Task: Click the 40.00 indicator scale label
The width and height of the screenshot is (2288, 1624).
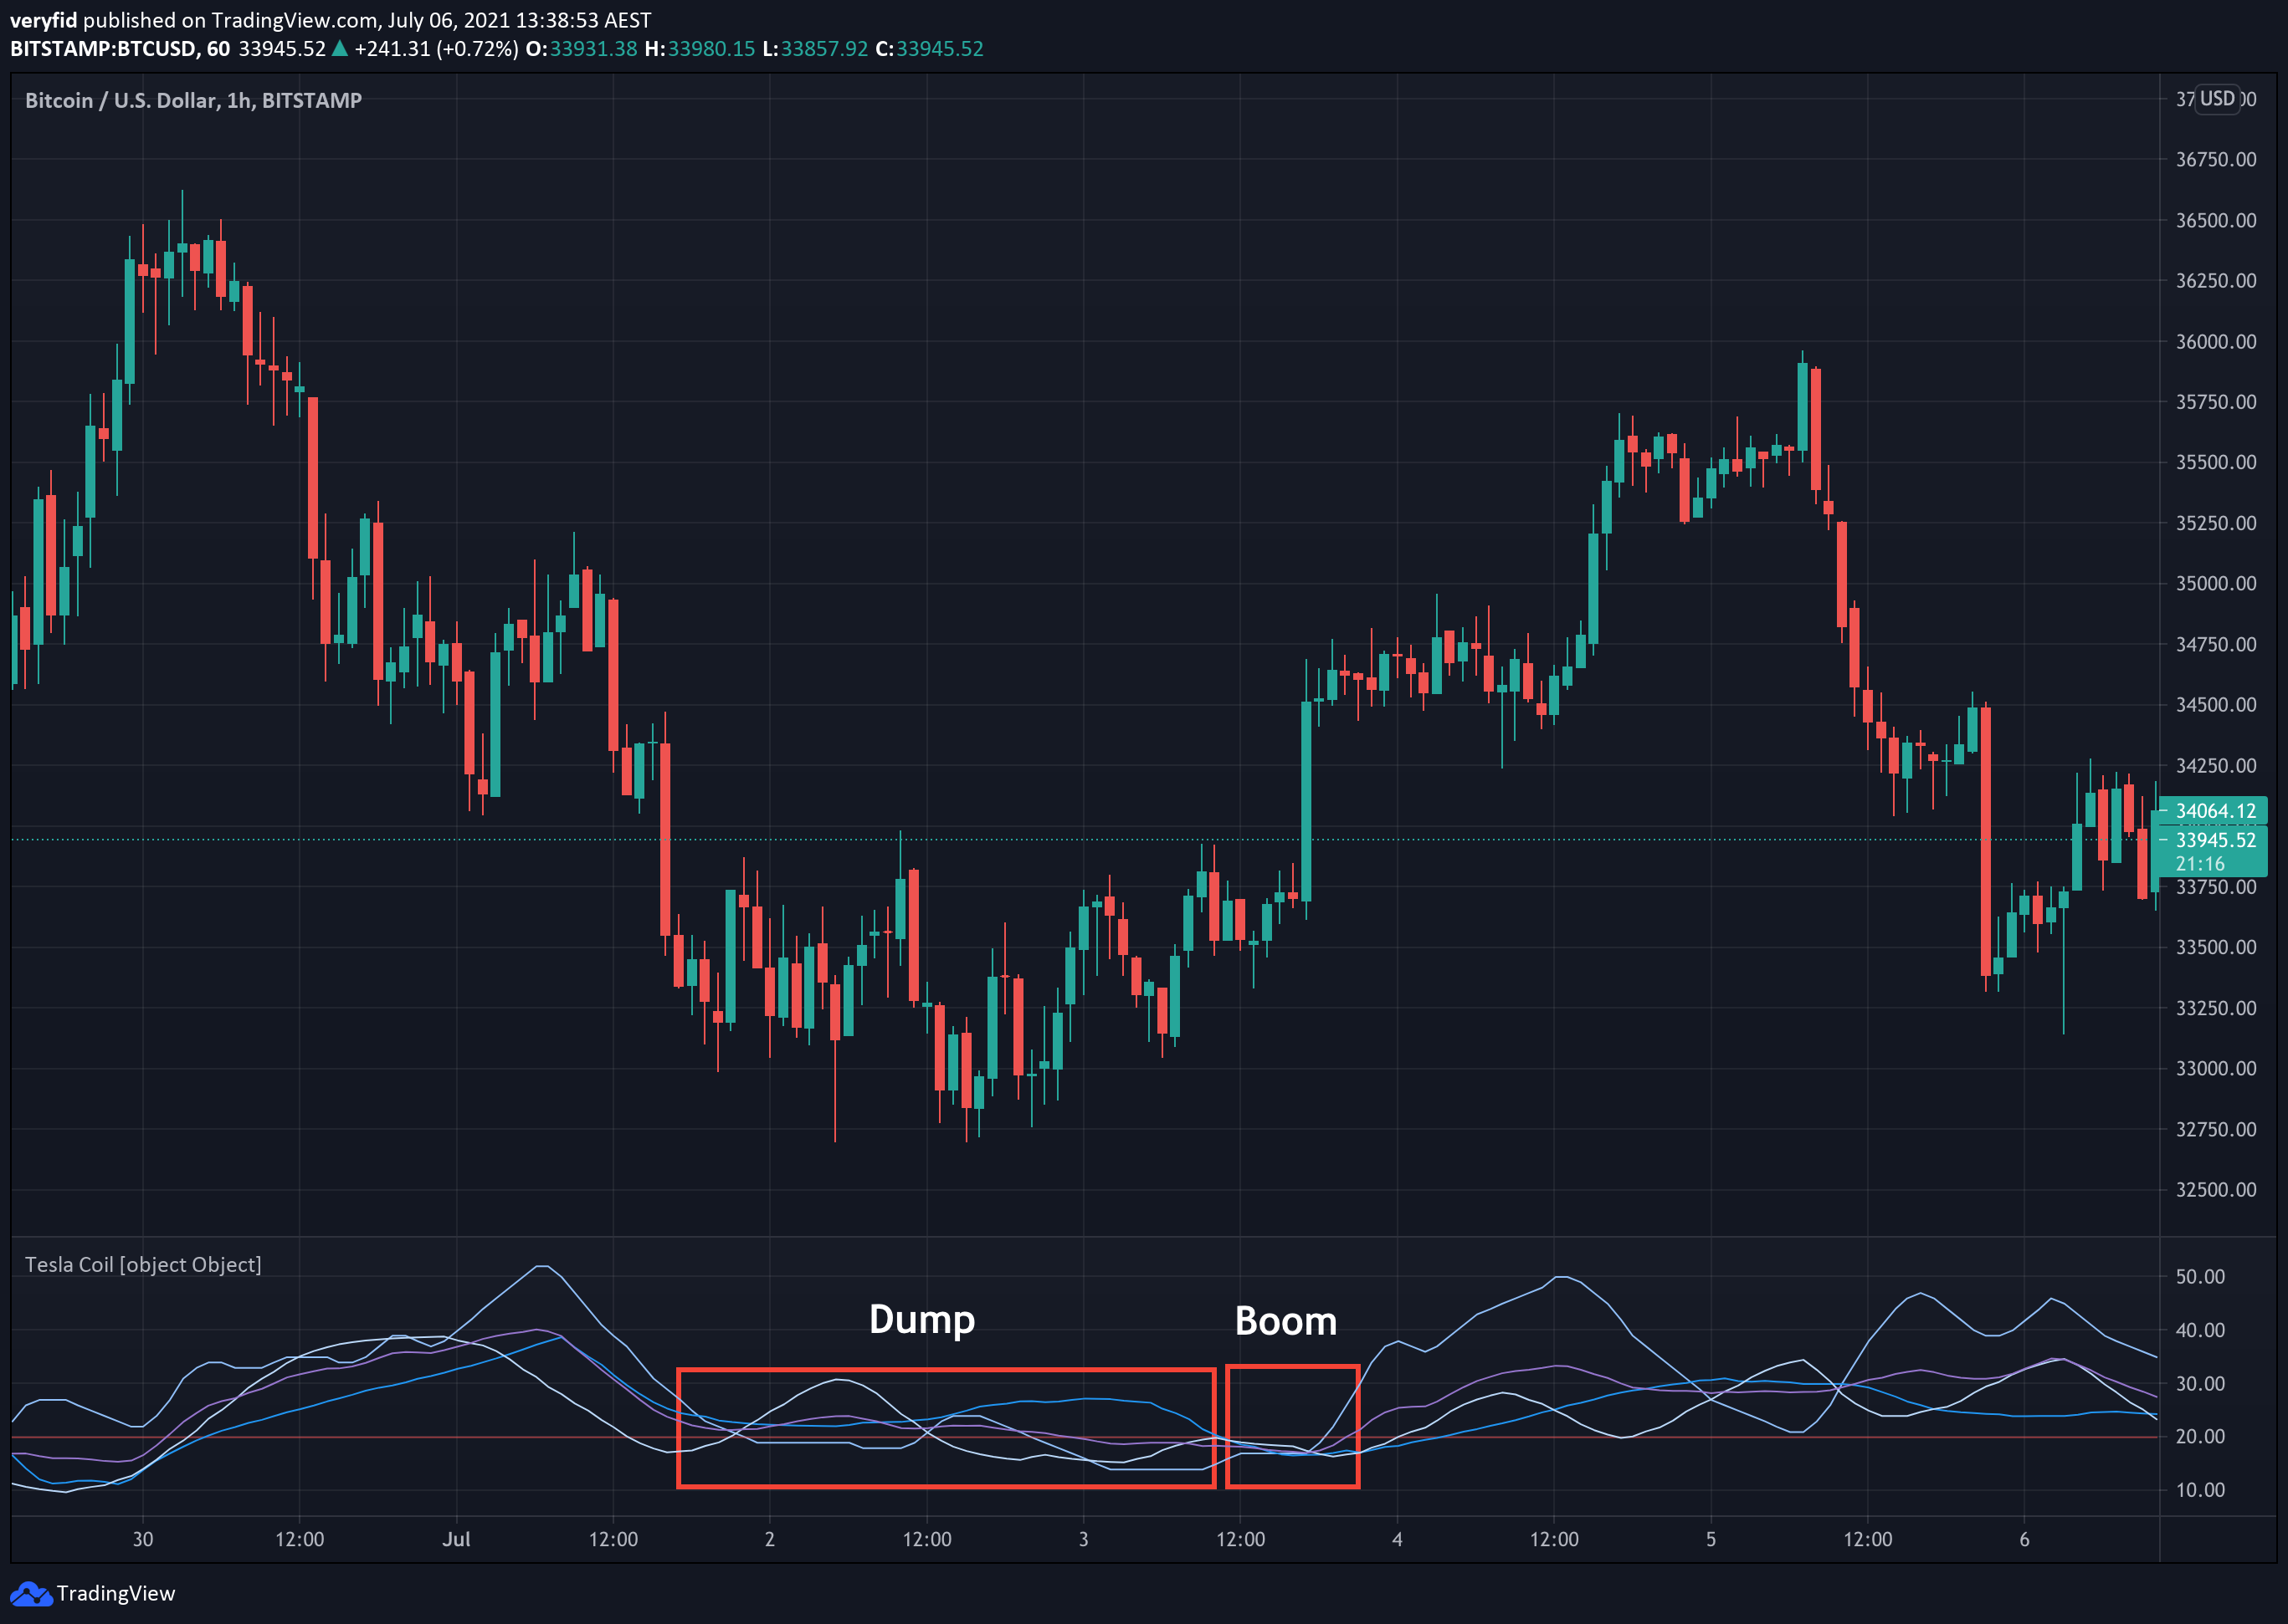Action: tap(2201, 1331)
